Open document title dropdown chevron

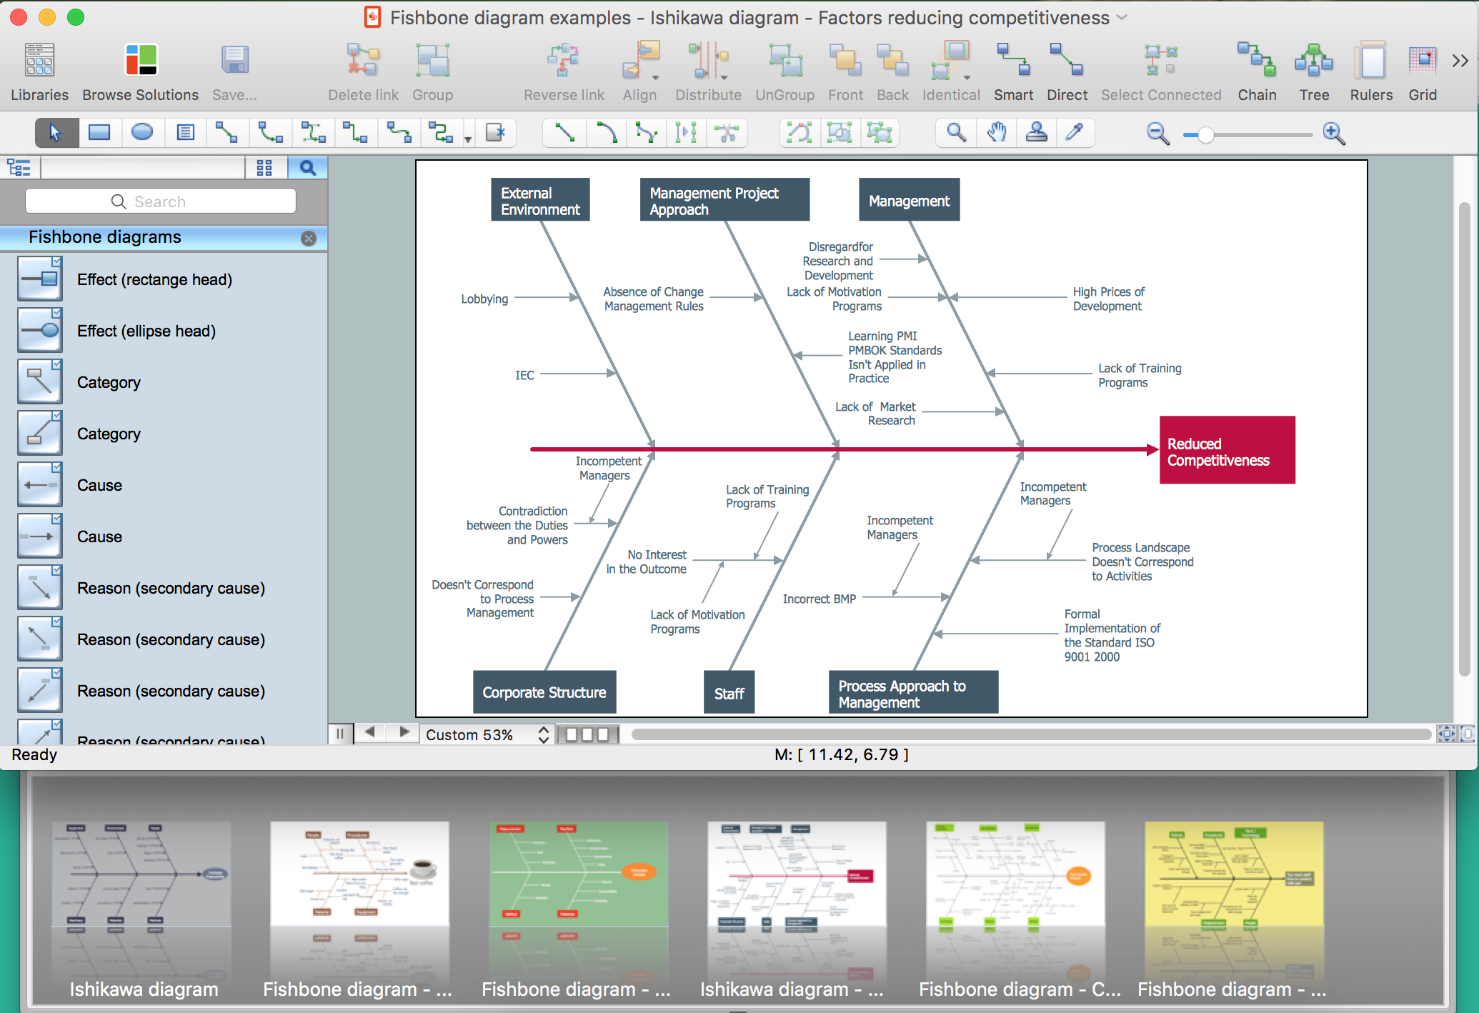pos(1122,17)
